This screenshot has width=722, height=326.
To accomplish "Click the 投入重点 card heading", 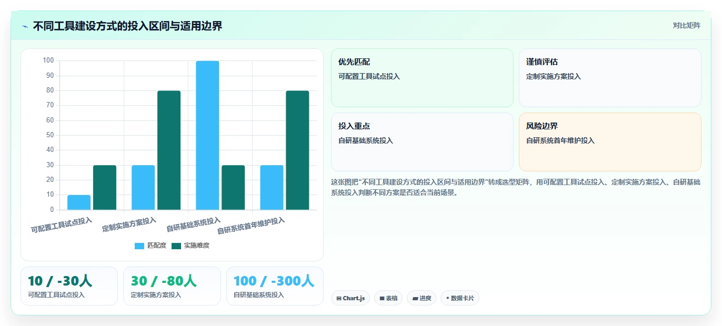I will pos(354,126).
